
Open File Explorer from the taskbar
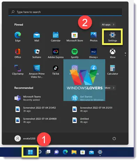[74, 152]
